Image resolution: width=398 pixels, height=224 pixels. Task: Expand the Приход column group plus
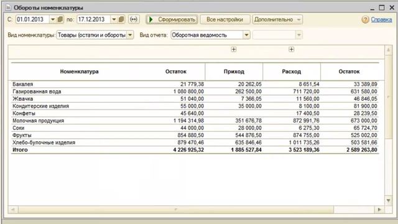pyautogui.click(x=234, y=49)
